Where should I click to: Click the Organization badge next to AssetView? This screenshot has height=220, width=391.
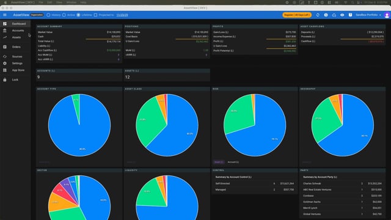click(x=37, y=15)
